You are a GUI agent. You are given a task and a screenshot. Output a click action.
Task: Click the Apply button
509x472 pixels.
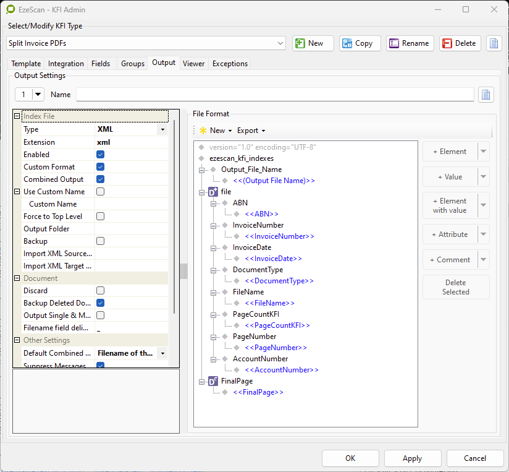[412, 458]
